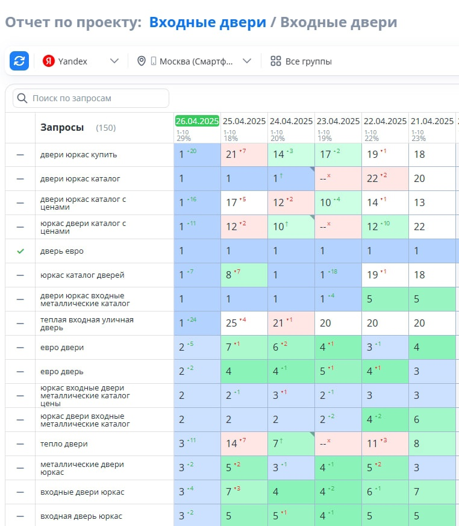Toggle the dash marker for тепло двери
Screen dimensions: 459x526
20,444
